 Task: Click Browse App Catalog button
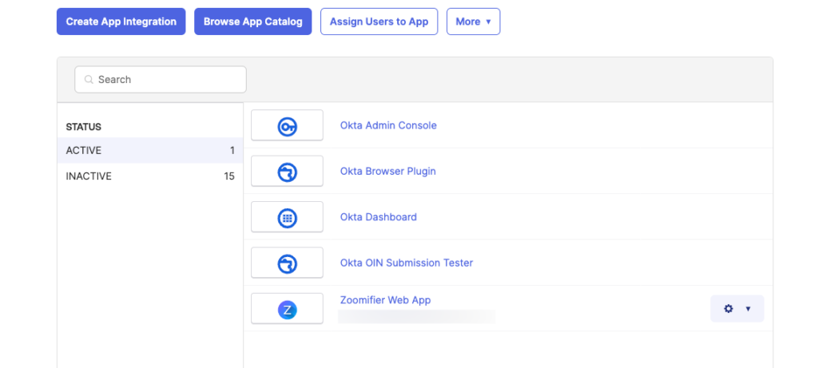click(x=253, y=22)
